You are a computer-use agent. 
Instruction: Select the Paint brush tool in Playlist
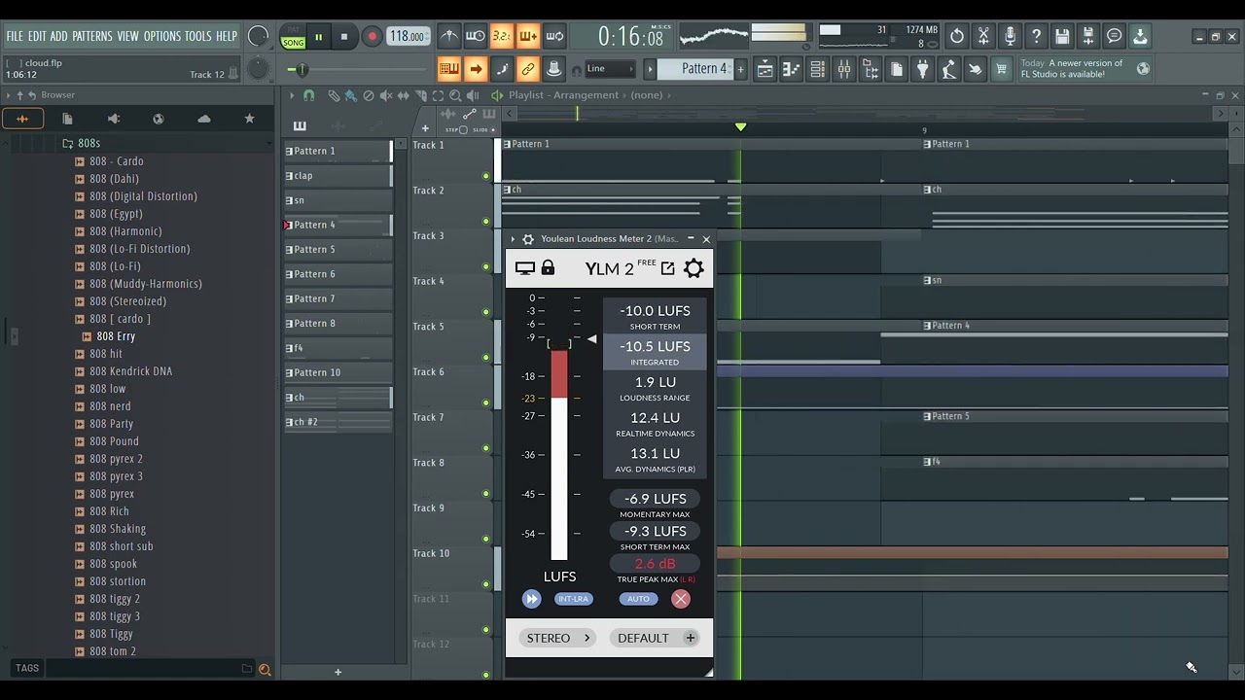pyautogui.click(x=351, y=95)
